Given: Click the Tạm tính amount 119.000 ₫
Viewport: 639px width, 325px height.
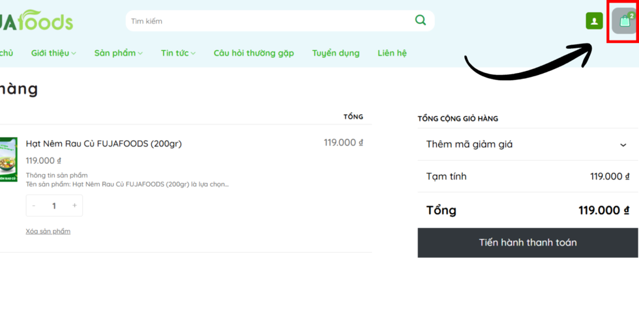Looking at the screenshot, I should coord(610,177).
